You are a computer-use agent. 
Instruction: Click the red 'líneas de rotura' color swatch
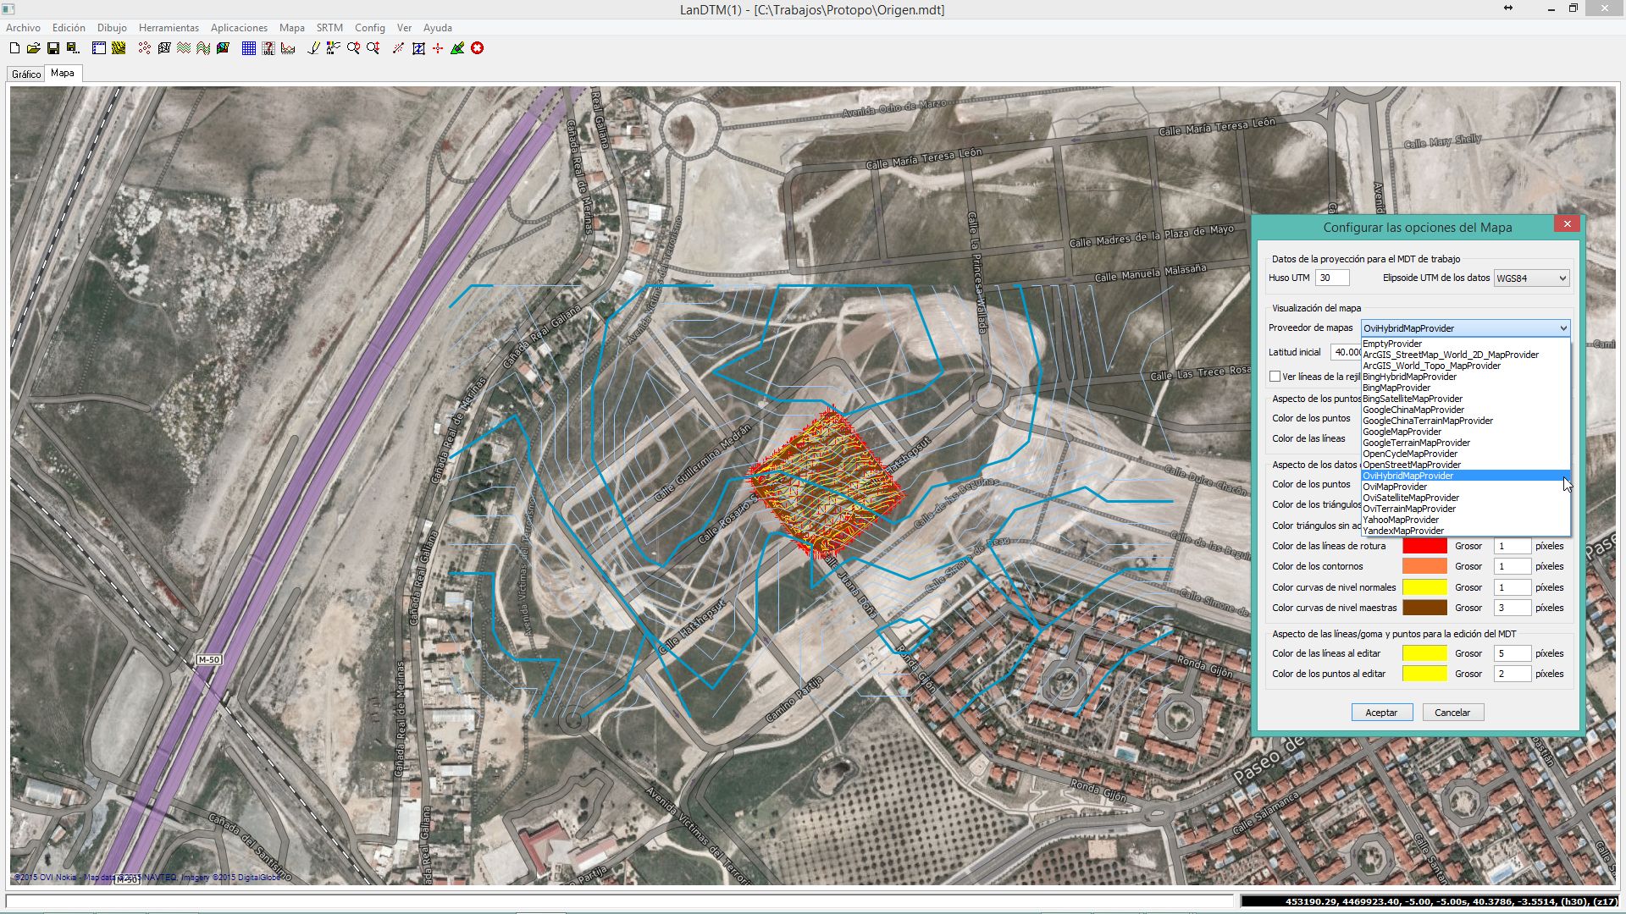click(x=1424, y=546)
